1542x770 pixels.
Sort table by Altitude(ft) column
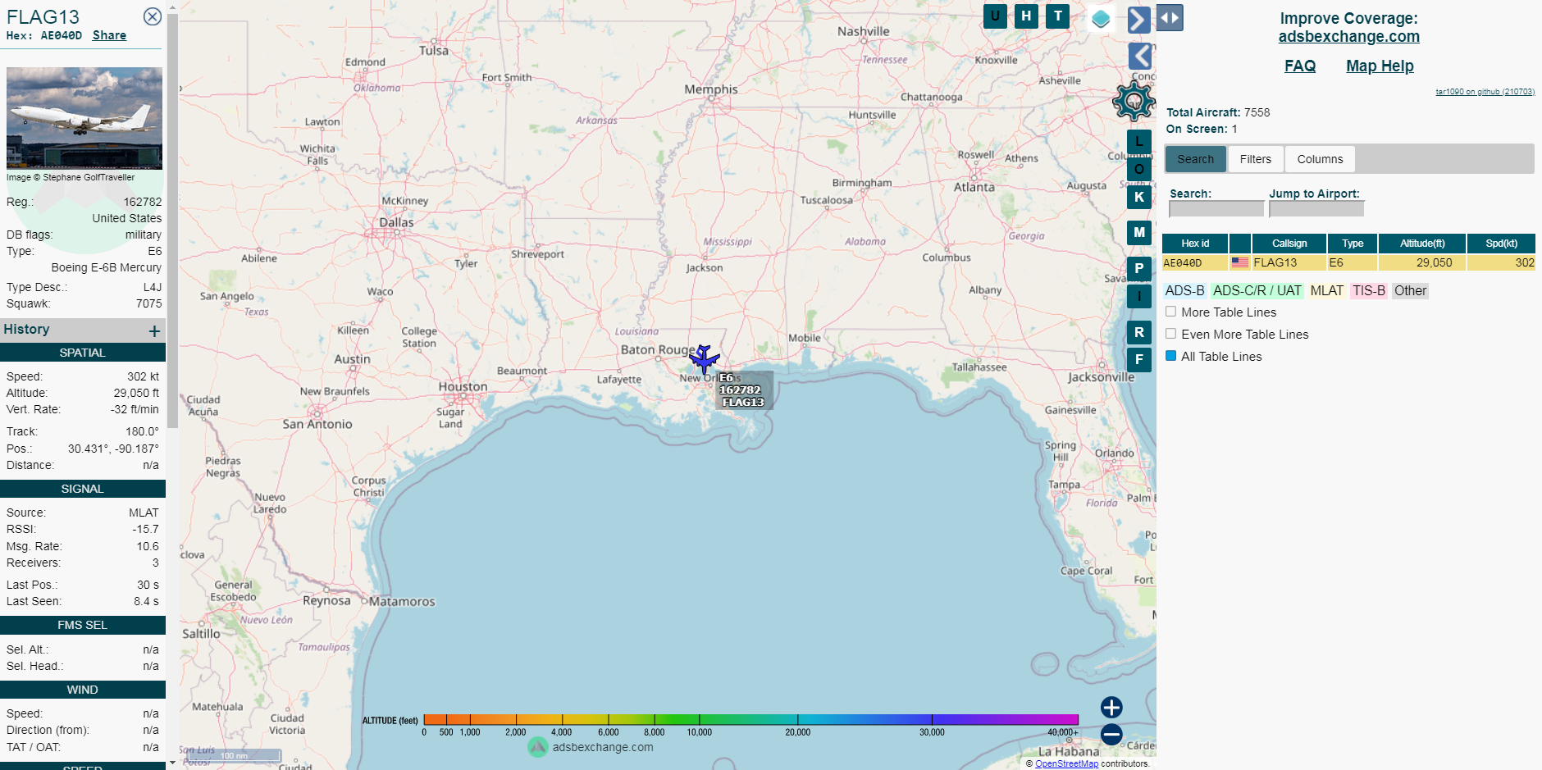click(1422, 244)
